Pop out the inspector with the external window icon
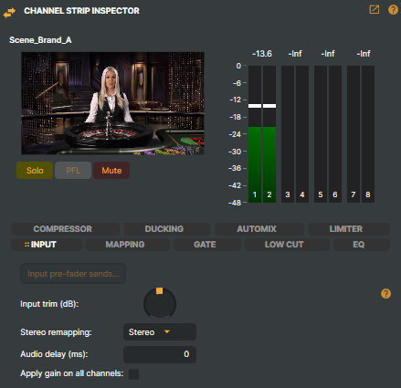This screenshot has width=401, height=388. [x=375, y=10]
